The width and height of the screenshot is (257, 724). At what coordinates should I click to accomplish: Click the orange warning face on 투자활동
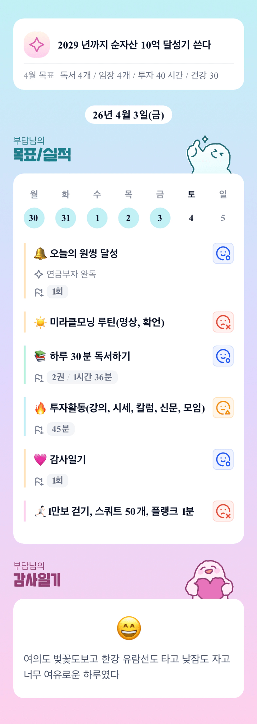[223, 408]
